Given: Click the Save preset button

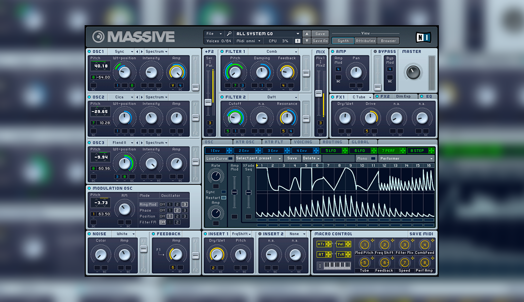Looking at the screenshot, I should (320, 34).
